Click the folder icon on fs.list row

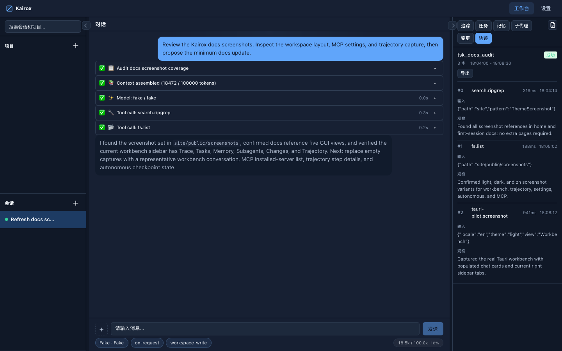111,128
